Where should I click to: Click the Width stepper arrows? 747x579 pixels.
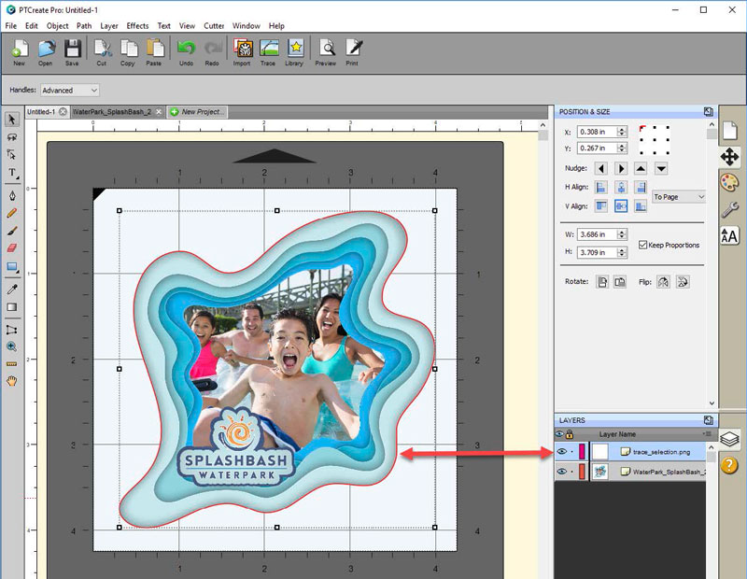coord(622,234)
